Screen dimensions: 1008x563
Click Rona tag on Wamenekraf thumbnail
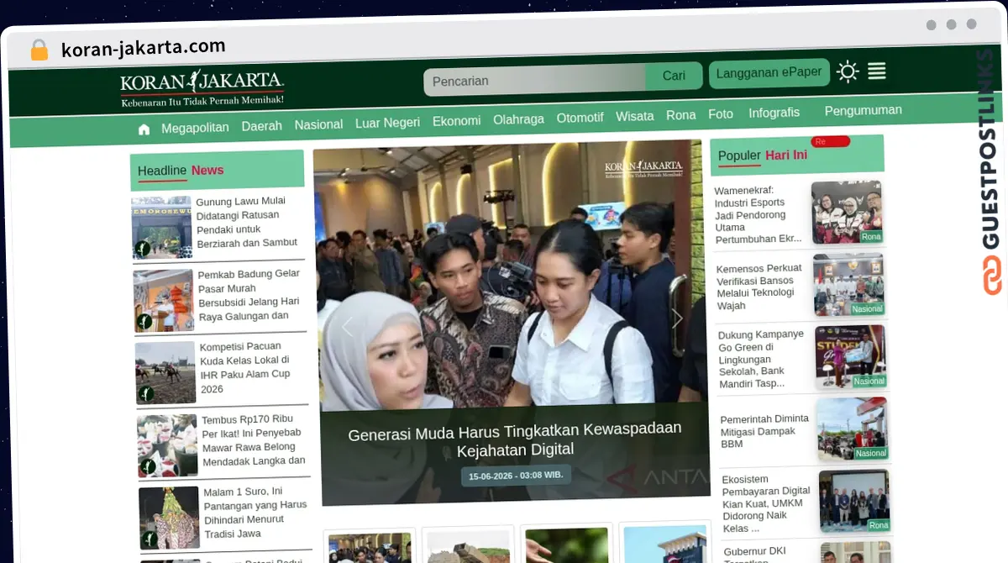(871, 237)
